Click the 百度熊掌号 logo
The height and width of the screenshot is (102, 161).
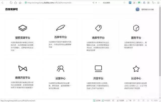coord(12,9)
